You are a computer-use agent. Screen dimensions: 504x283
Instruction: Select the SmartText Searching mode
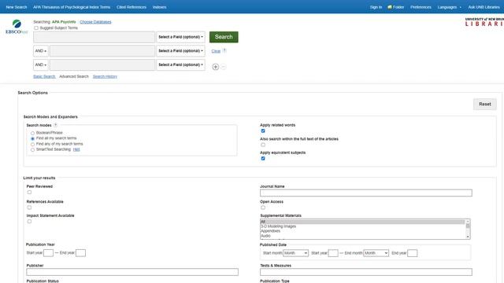(x=32, y=149)
